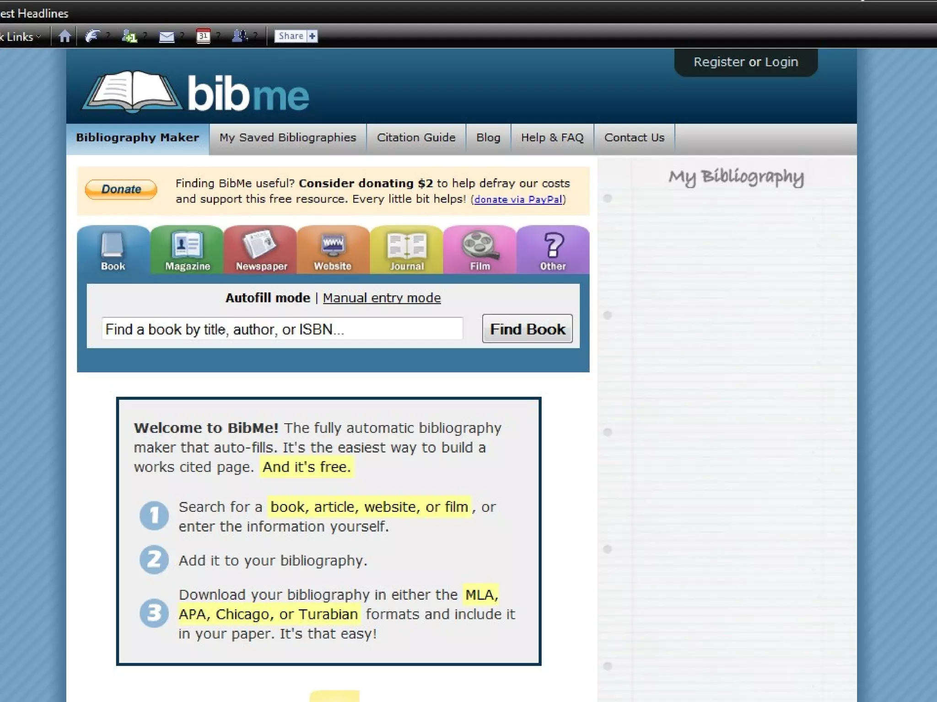Click the book search input field
Image resolution: width=937 pixels, height=702 pixels.
coord(282,329)
